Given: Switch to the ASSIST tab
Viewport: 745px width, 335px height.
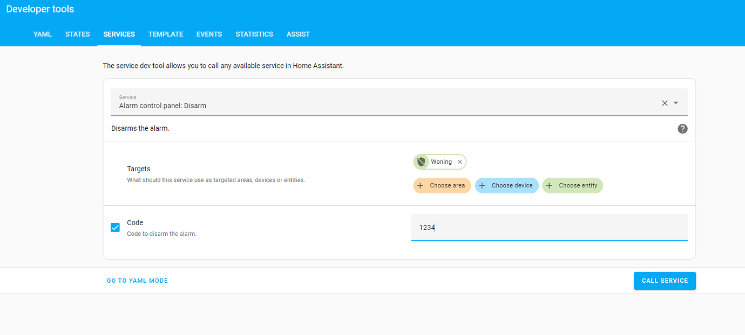Looking at the screenshot, I should [299, 34].
